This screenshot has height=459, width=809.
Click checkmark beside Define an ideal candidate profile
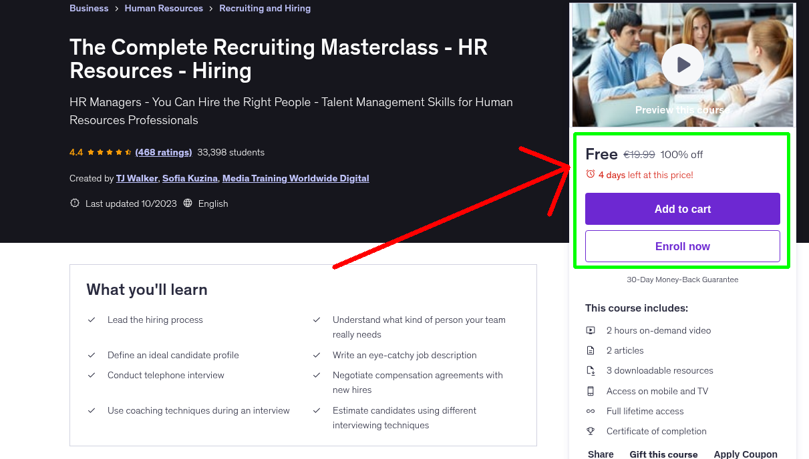[92, 355]
